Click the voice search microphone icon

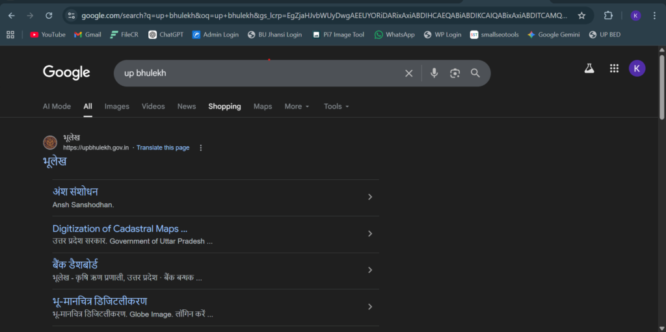point(434,73)
